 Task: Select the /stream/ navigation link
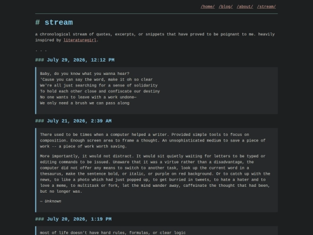(x=266, y=6)
